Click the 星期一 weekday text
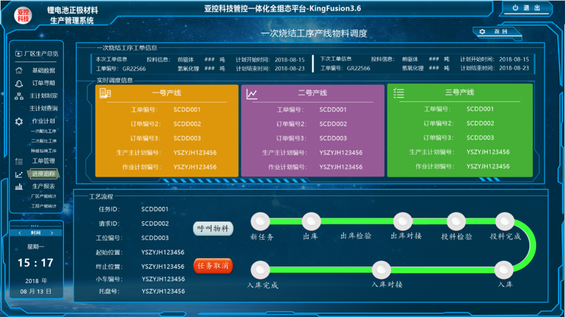The image size is (565, 317). tap(36, 247)
